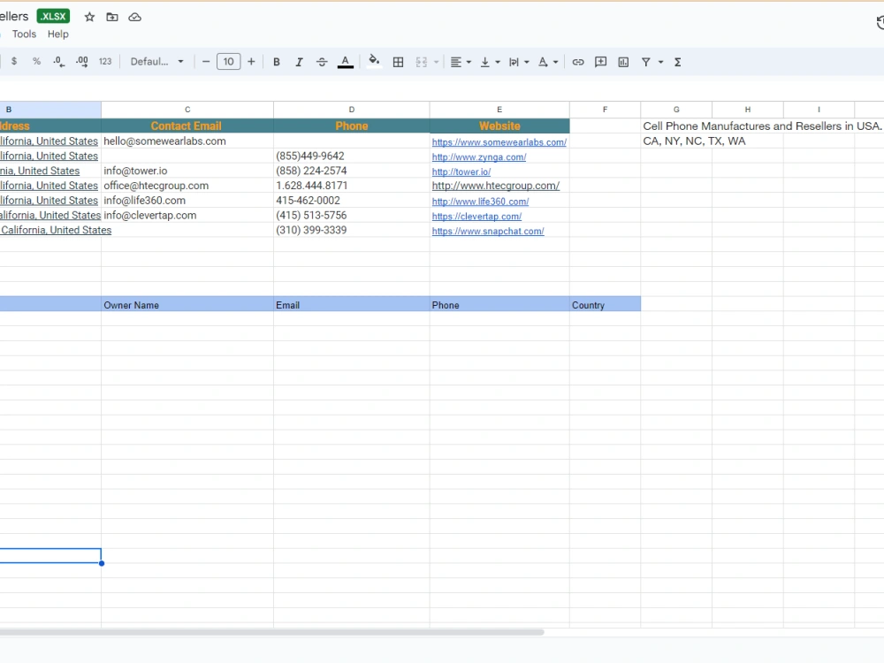Select the Country header cell
The image size is (884, 663).
[605, 304]
